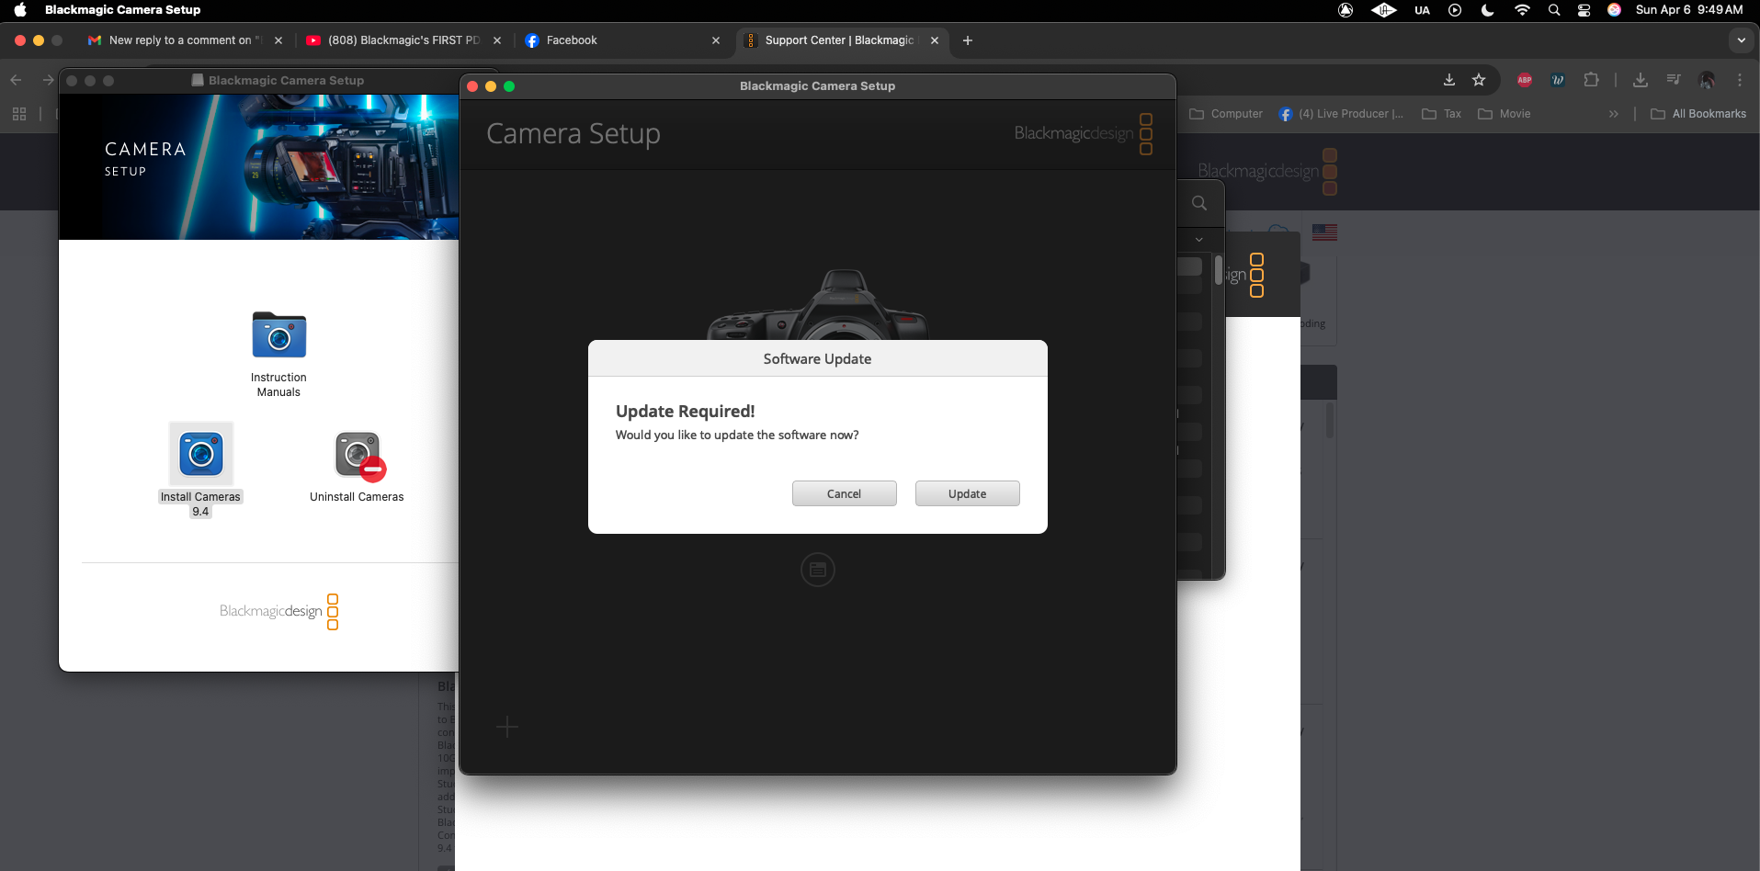Screen dimensions: 1760x871
Task: Click the browser forward arrow
Action: click(x=47, y=80)
